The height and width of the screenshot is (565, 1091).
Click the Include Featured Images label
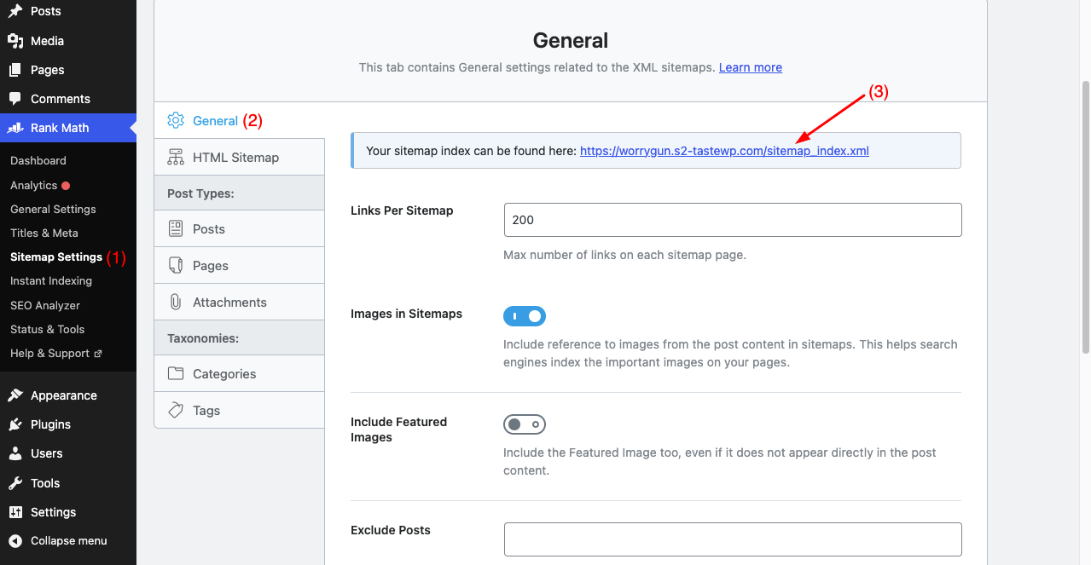[x=398, y=430]
